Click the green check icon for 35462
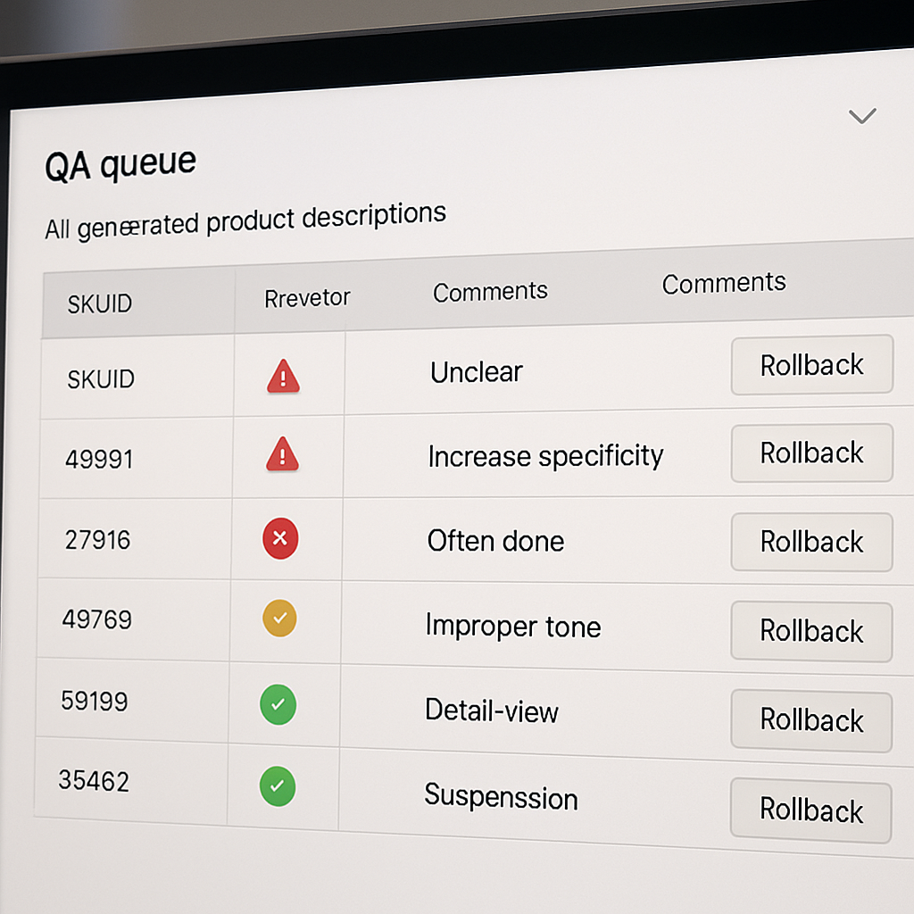914x914 pixels. pos(278,785)
